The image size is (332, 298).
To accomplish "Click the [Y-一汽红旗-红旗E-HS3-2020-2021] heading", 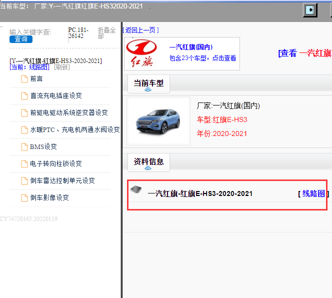I will click(55, 61).
